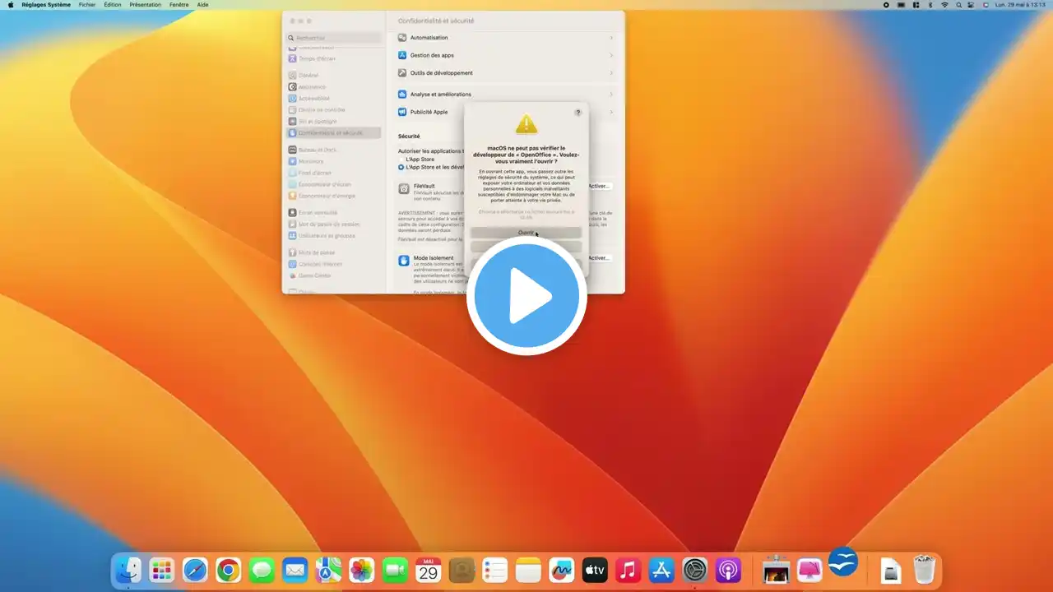Open the App Store dock icon
The height and width of the screenshot is (592, 1053).
(661, 569)
